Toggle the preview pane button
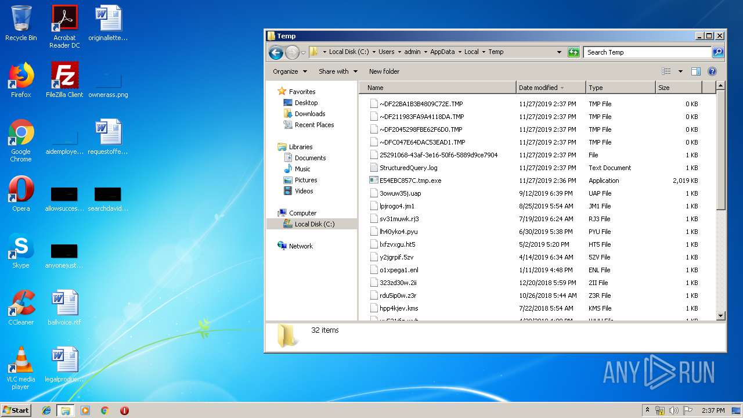Image resolution: width=743 pixels, height=418 pixels. tap(696, 71)
